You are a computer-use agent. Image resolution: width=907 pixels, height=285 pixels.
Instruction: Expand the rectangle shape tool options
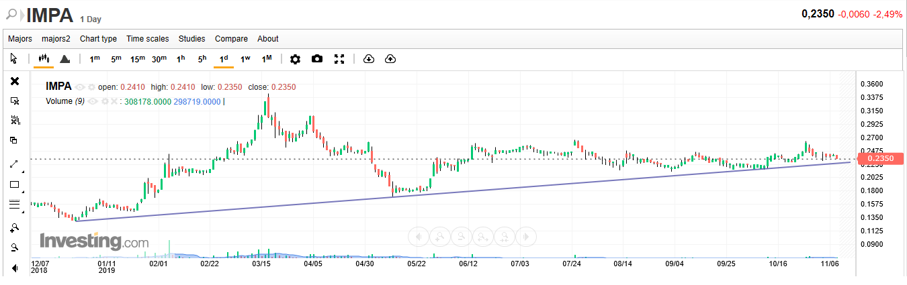click(22, 191)
